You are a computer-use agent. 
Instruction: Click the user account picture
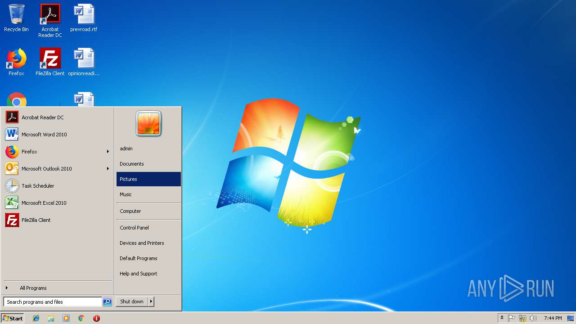(148, 123)
